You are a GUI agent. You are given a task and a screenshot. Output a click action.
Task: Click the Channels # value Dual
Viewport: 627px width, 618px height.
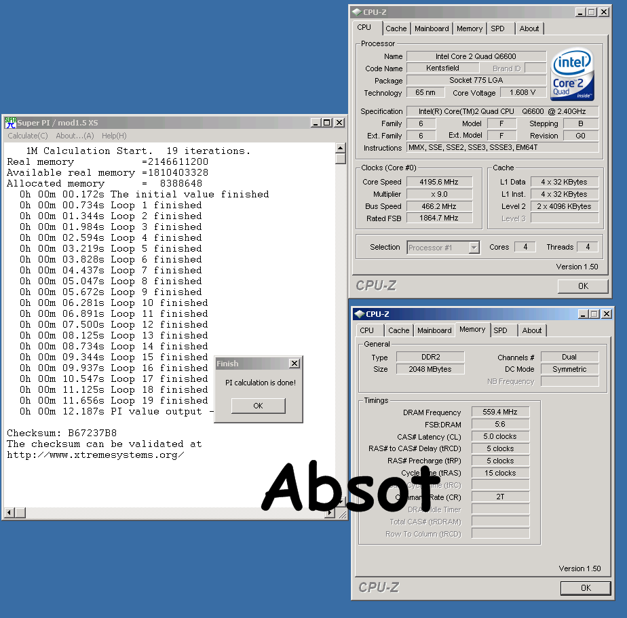pyautogui.click(x=569, y=357)
